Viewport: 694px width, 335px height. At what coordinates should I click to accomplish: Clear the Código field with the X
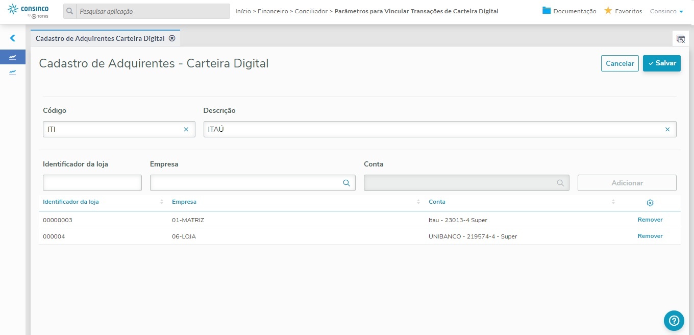(x=186, y=130)
